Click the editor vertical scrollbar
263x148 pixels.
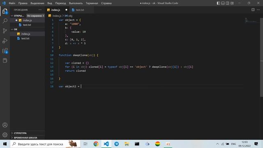coord(261,57)
